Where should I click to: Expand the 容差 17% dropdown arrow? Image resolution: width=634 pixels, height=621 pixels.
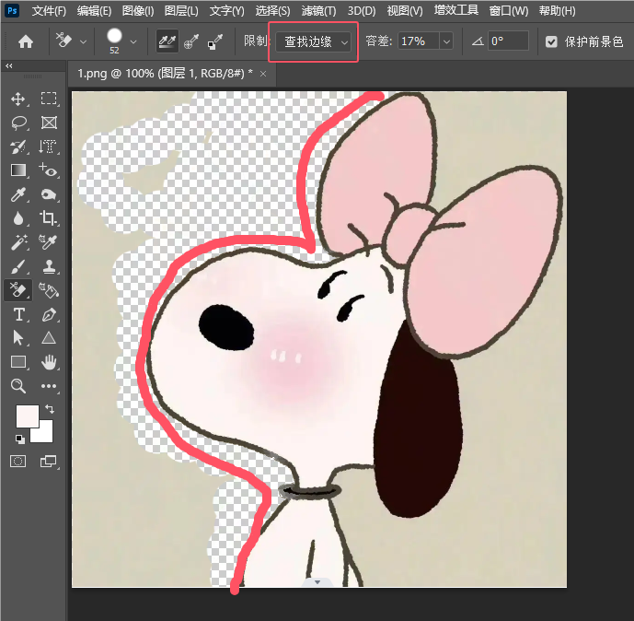tap(445, 41)
